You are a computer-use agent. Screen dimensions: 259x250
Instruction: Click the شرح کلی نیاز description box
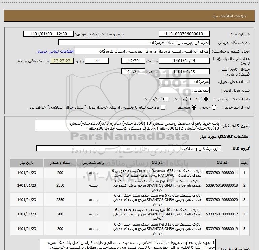point(127,126)
